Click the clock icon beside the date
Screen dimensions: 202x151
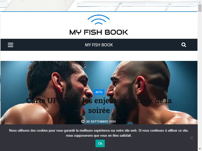point(83,121)
